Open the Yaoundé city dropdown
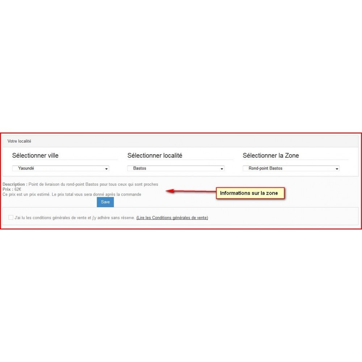Image resolution: width=362 pixels, height=362 pixels. [60, 168]
